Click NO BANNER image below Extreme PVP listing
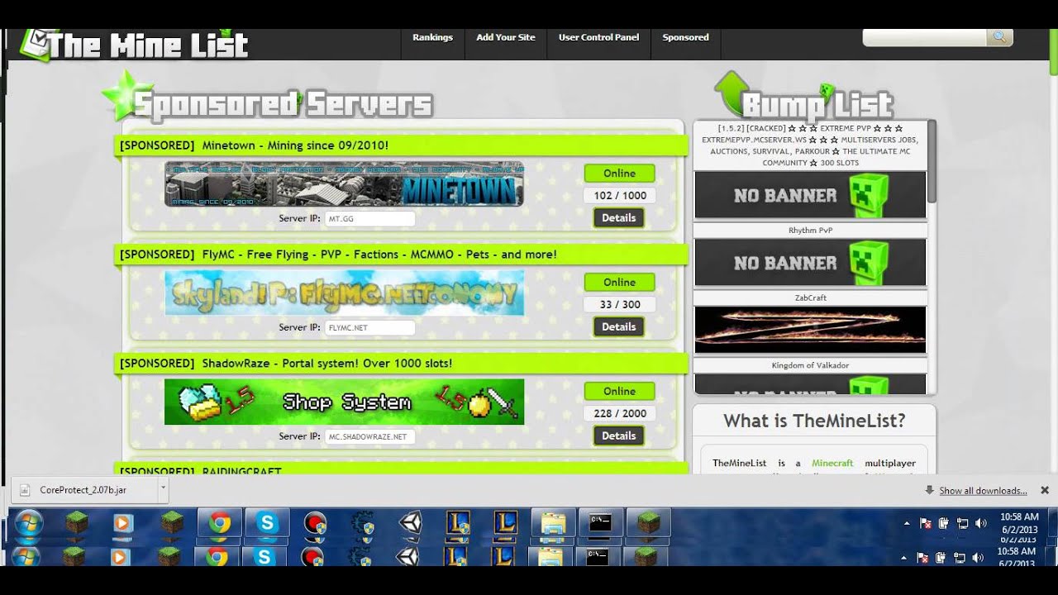This screenshot has width=1058, height=595. pos(810,195)
